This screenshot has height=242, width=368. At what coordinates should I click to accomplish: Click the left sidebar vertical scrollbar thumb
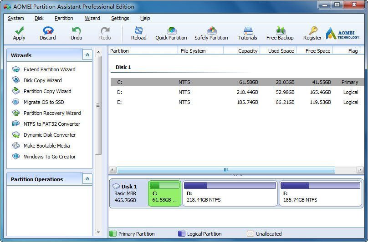(x=98, y=105)
